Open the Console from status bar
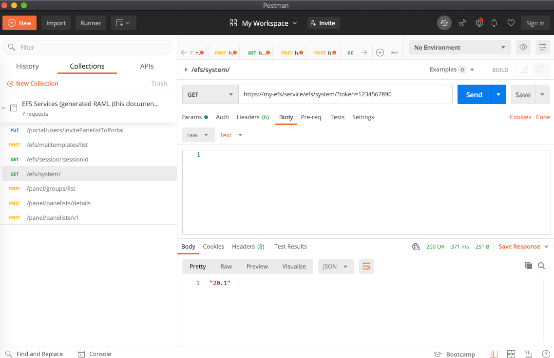 [95, 354]
